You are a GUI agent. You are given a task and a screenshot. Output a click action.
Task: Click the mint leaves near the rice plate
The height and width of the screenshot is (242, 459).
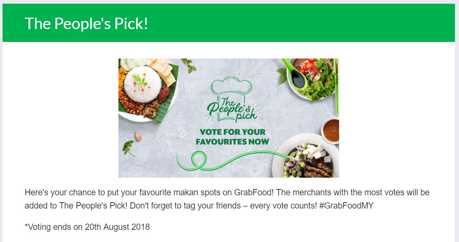[189, 65]
